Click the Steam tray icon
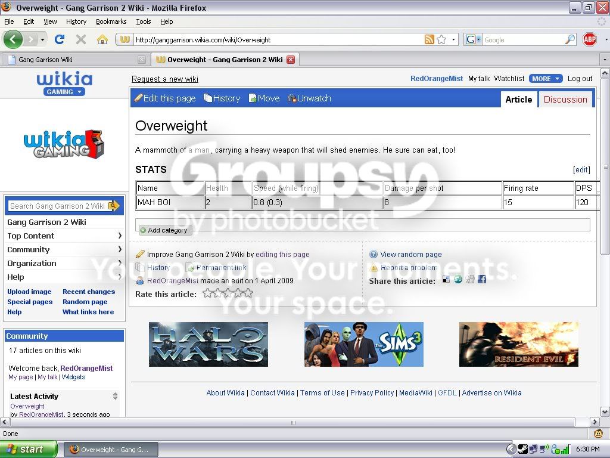Screen dimensions: 610x458 (522, 450)
